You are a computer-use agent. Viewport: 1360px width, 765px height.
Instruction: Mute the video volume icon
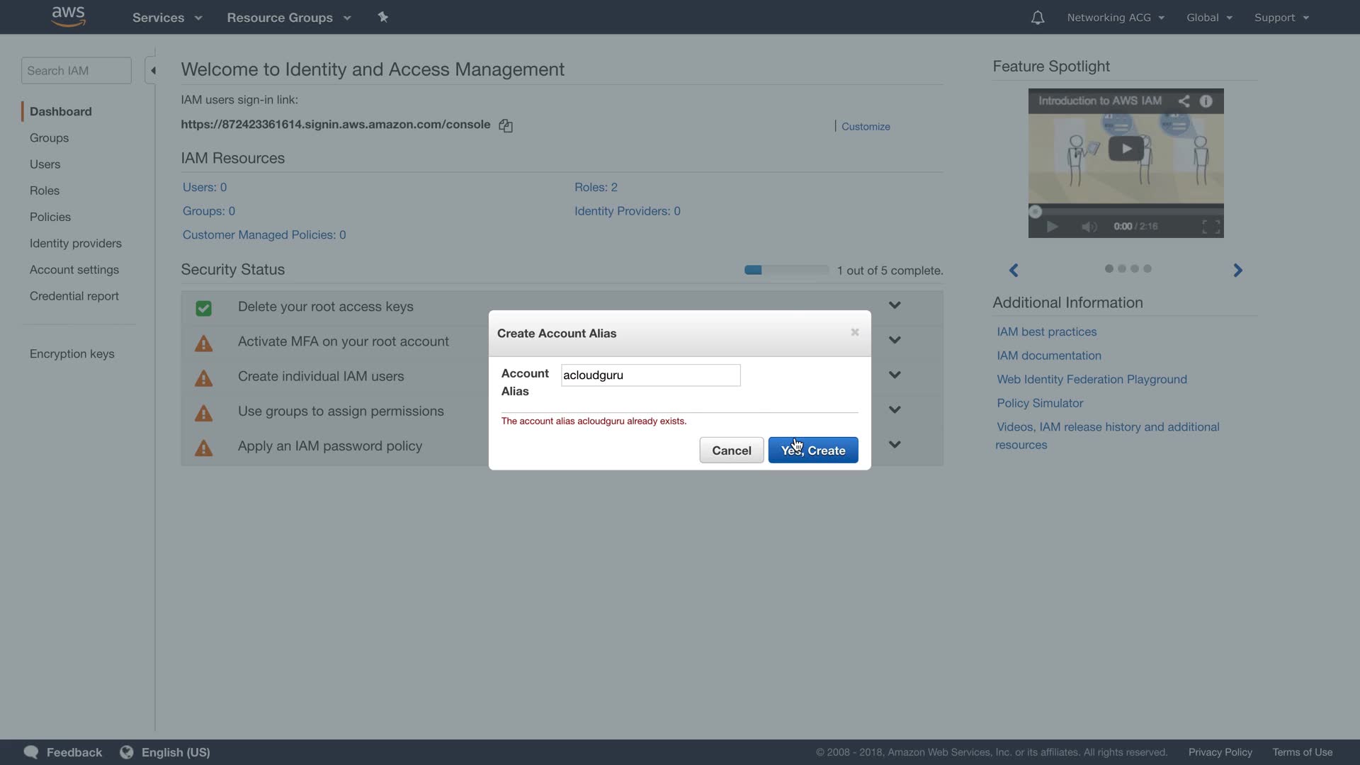pos(1089,227)
